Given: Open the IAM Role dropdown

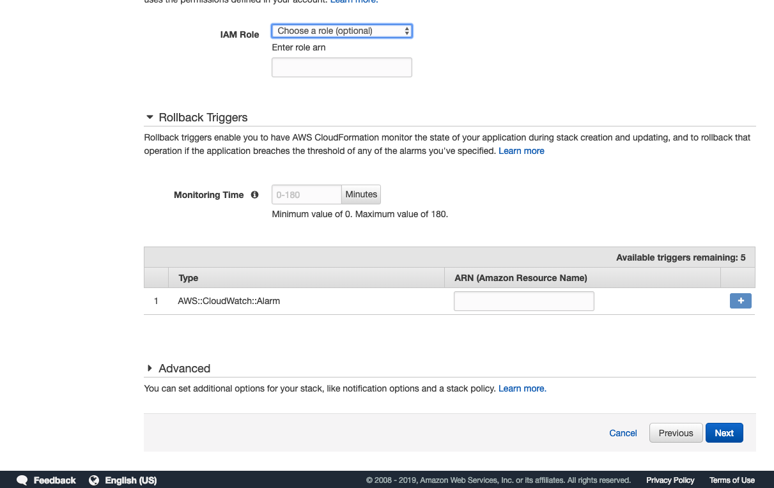Looking at the screenshot, I should 342,31.
